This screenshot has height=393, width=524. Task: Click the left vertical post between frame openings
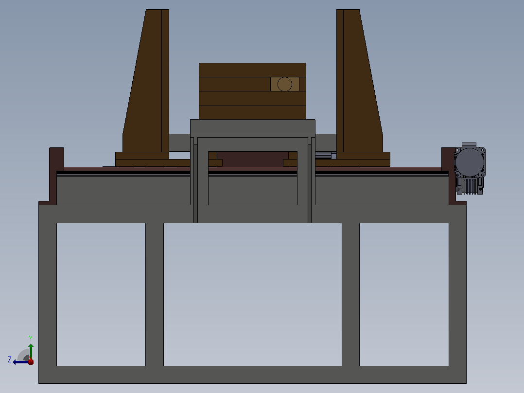pyautogui.click(x=155, y=294)
